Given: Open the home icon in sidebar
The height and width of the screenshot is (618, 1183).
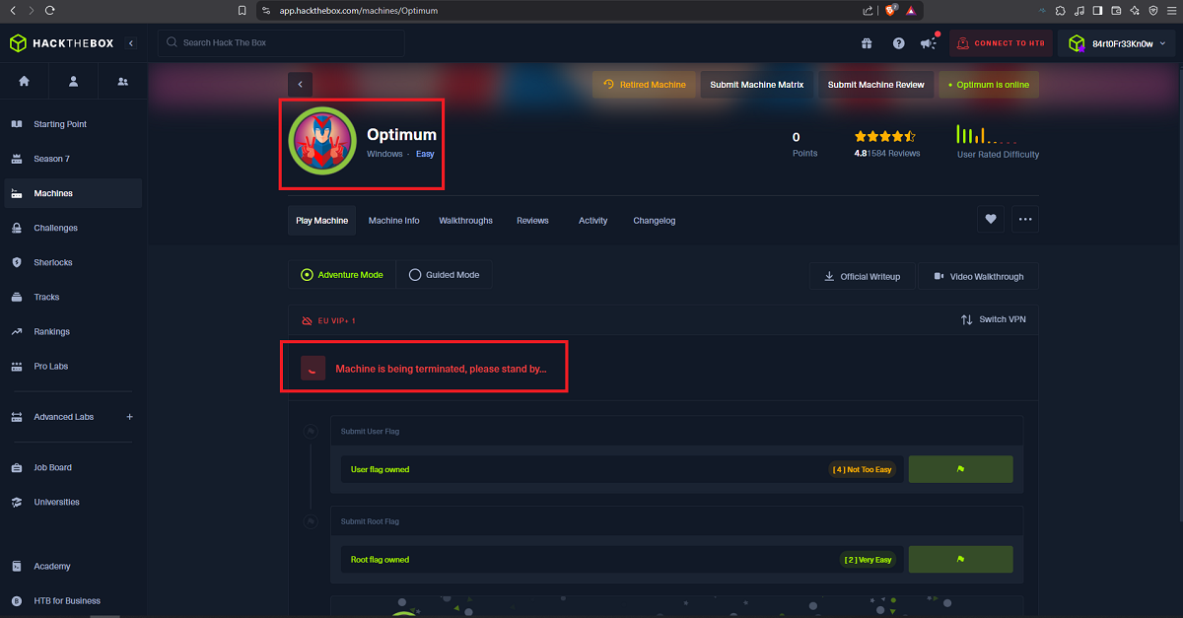Looking at the screenshot, I should (24, 81).
